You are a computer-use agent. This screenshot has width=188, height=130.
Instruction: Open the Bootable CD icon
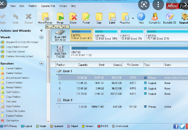pyautogui.click(x=170, y=18)
